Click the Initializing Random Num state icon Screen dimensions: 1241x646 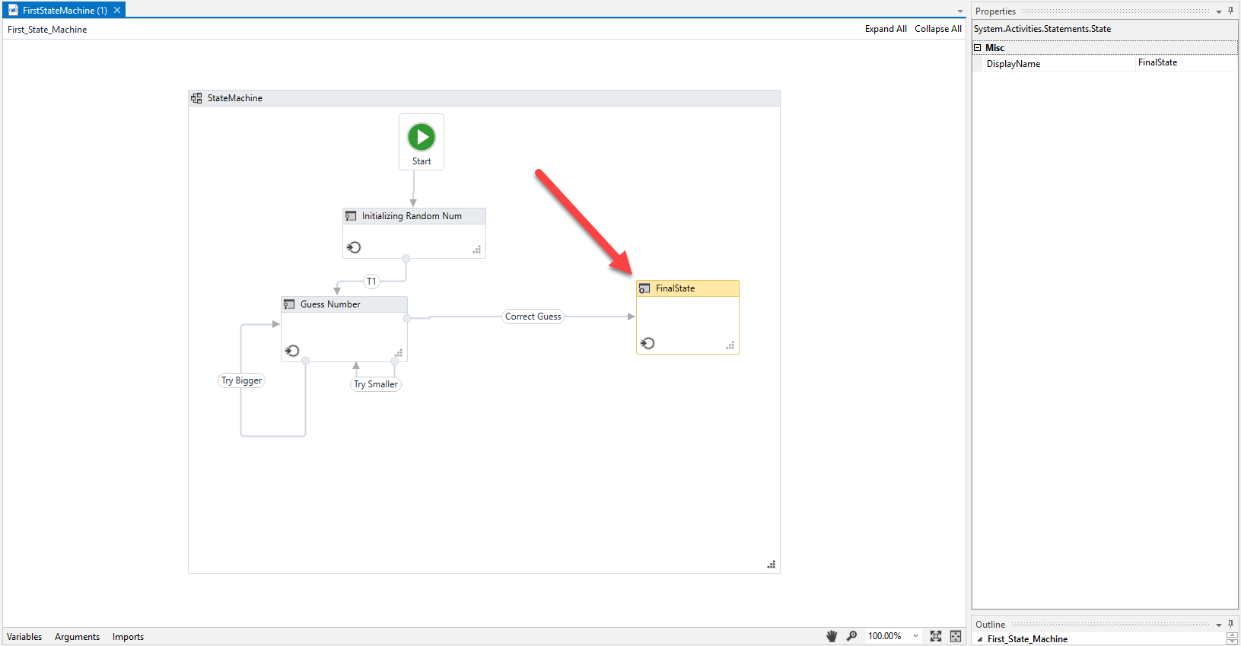point(351,216)
